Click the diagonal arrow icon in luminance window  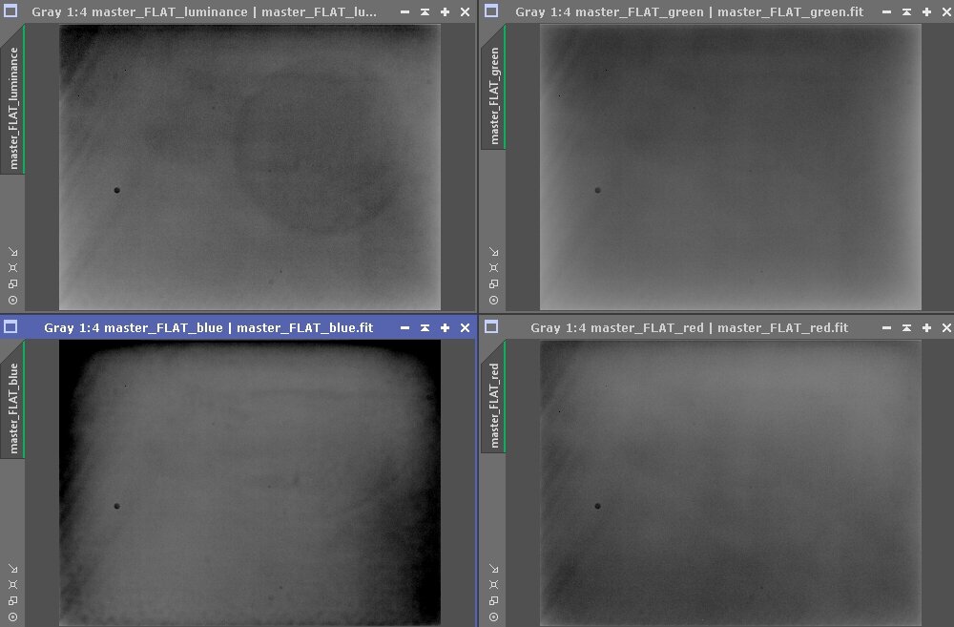click(x=12, y=252)
